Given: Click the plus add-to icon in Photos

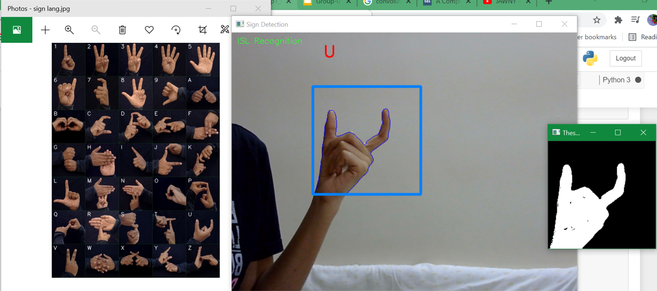Looking at the screenshot, I should (45, 30).
